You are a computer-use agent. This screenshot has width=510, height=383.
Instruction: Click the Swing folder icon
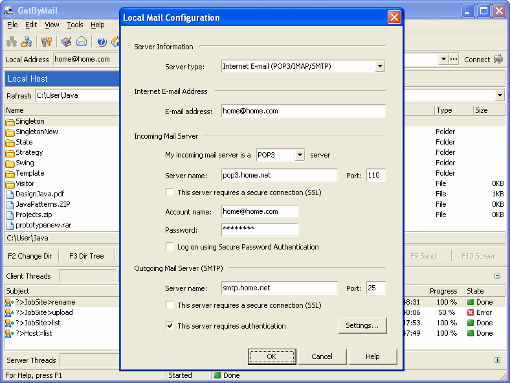tap(10, 163)
